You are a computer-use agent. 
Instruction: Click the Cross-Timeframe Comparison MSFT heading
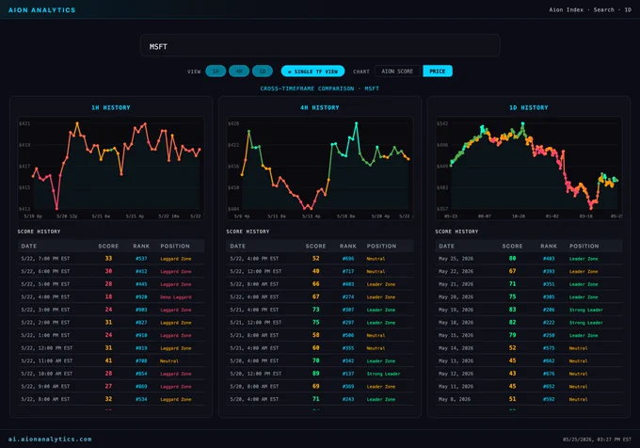[320, 88]
